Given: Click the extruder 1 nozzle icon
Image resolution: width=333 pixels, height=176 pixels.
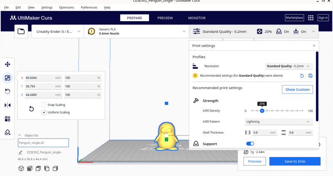Looking at the screenshot, I should [x=91, y=32].
